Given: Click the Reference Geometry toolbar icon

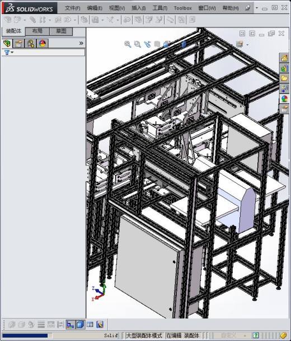Looking at the screenshot, I should (x=110, y=20).
